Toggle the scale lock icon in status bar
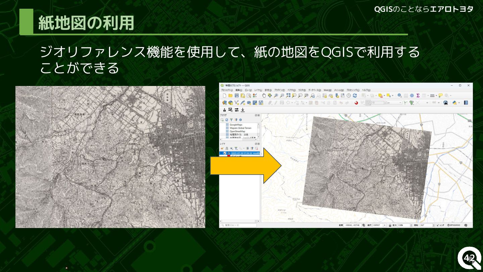Screen dimensions: 483x272 point(390,225)
